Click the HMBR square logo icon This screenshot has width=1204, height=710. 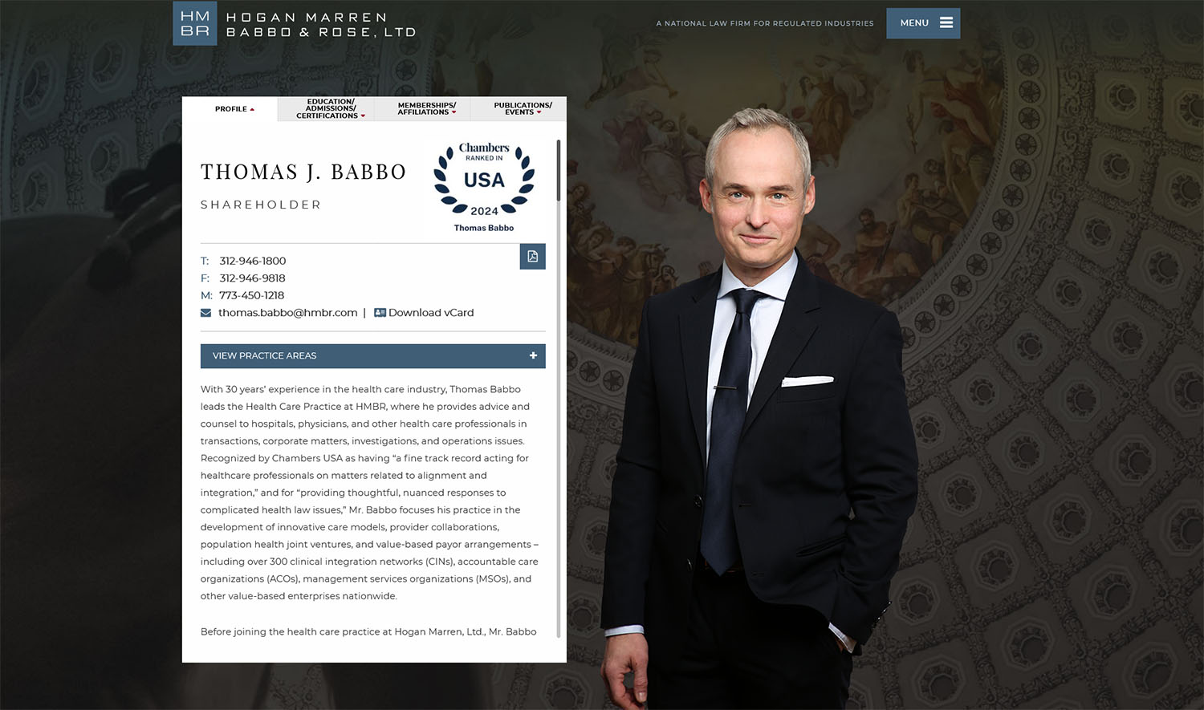[x=195, y=23]
